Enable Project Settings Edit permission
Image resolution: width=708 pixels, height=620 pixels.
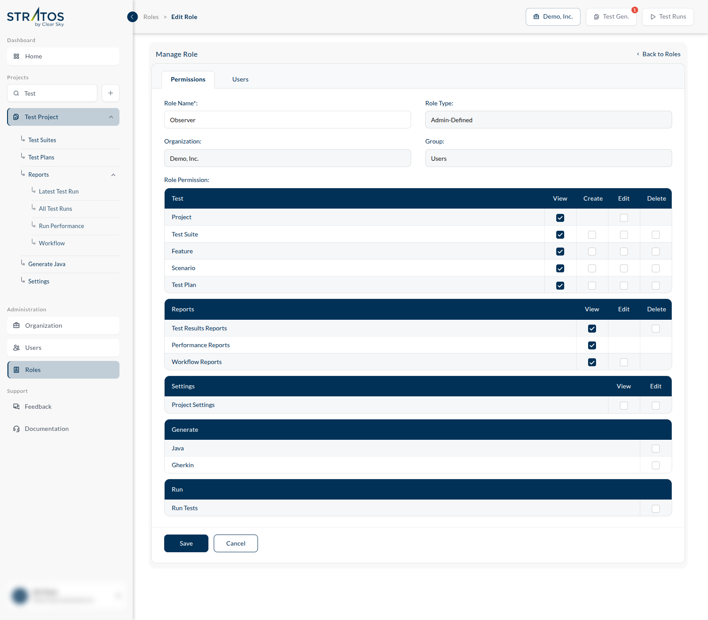tap(656, 406)
